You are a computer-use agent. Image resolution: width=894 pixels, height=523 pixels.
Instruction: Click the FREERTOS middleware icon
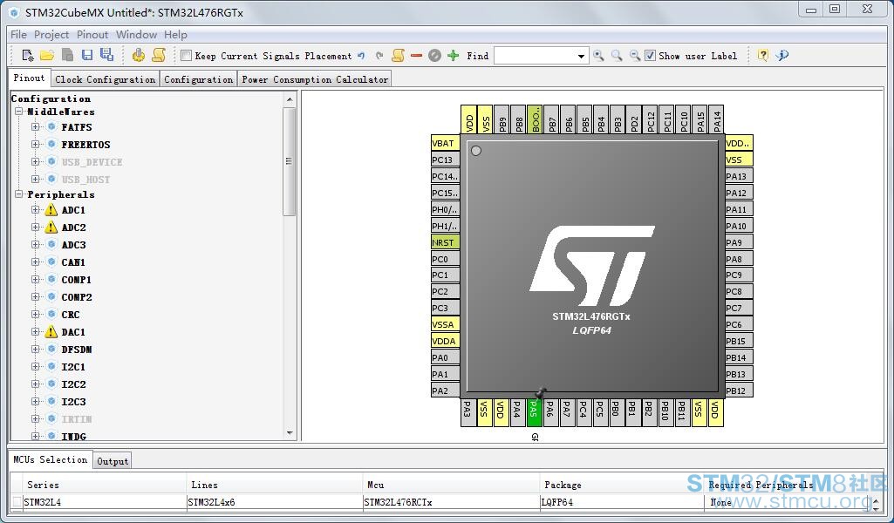51,144
